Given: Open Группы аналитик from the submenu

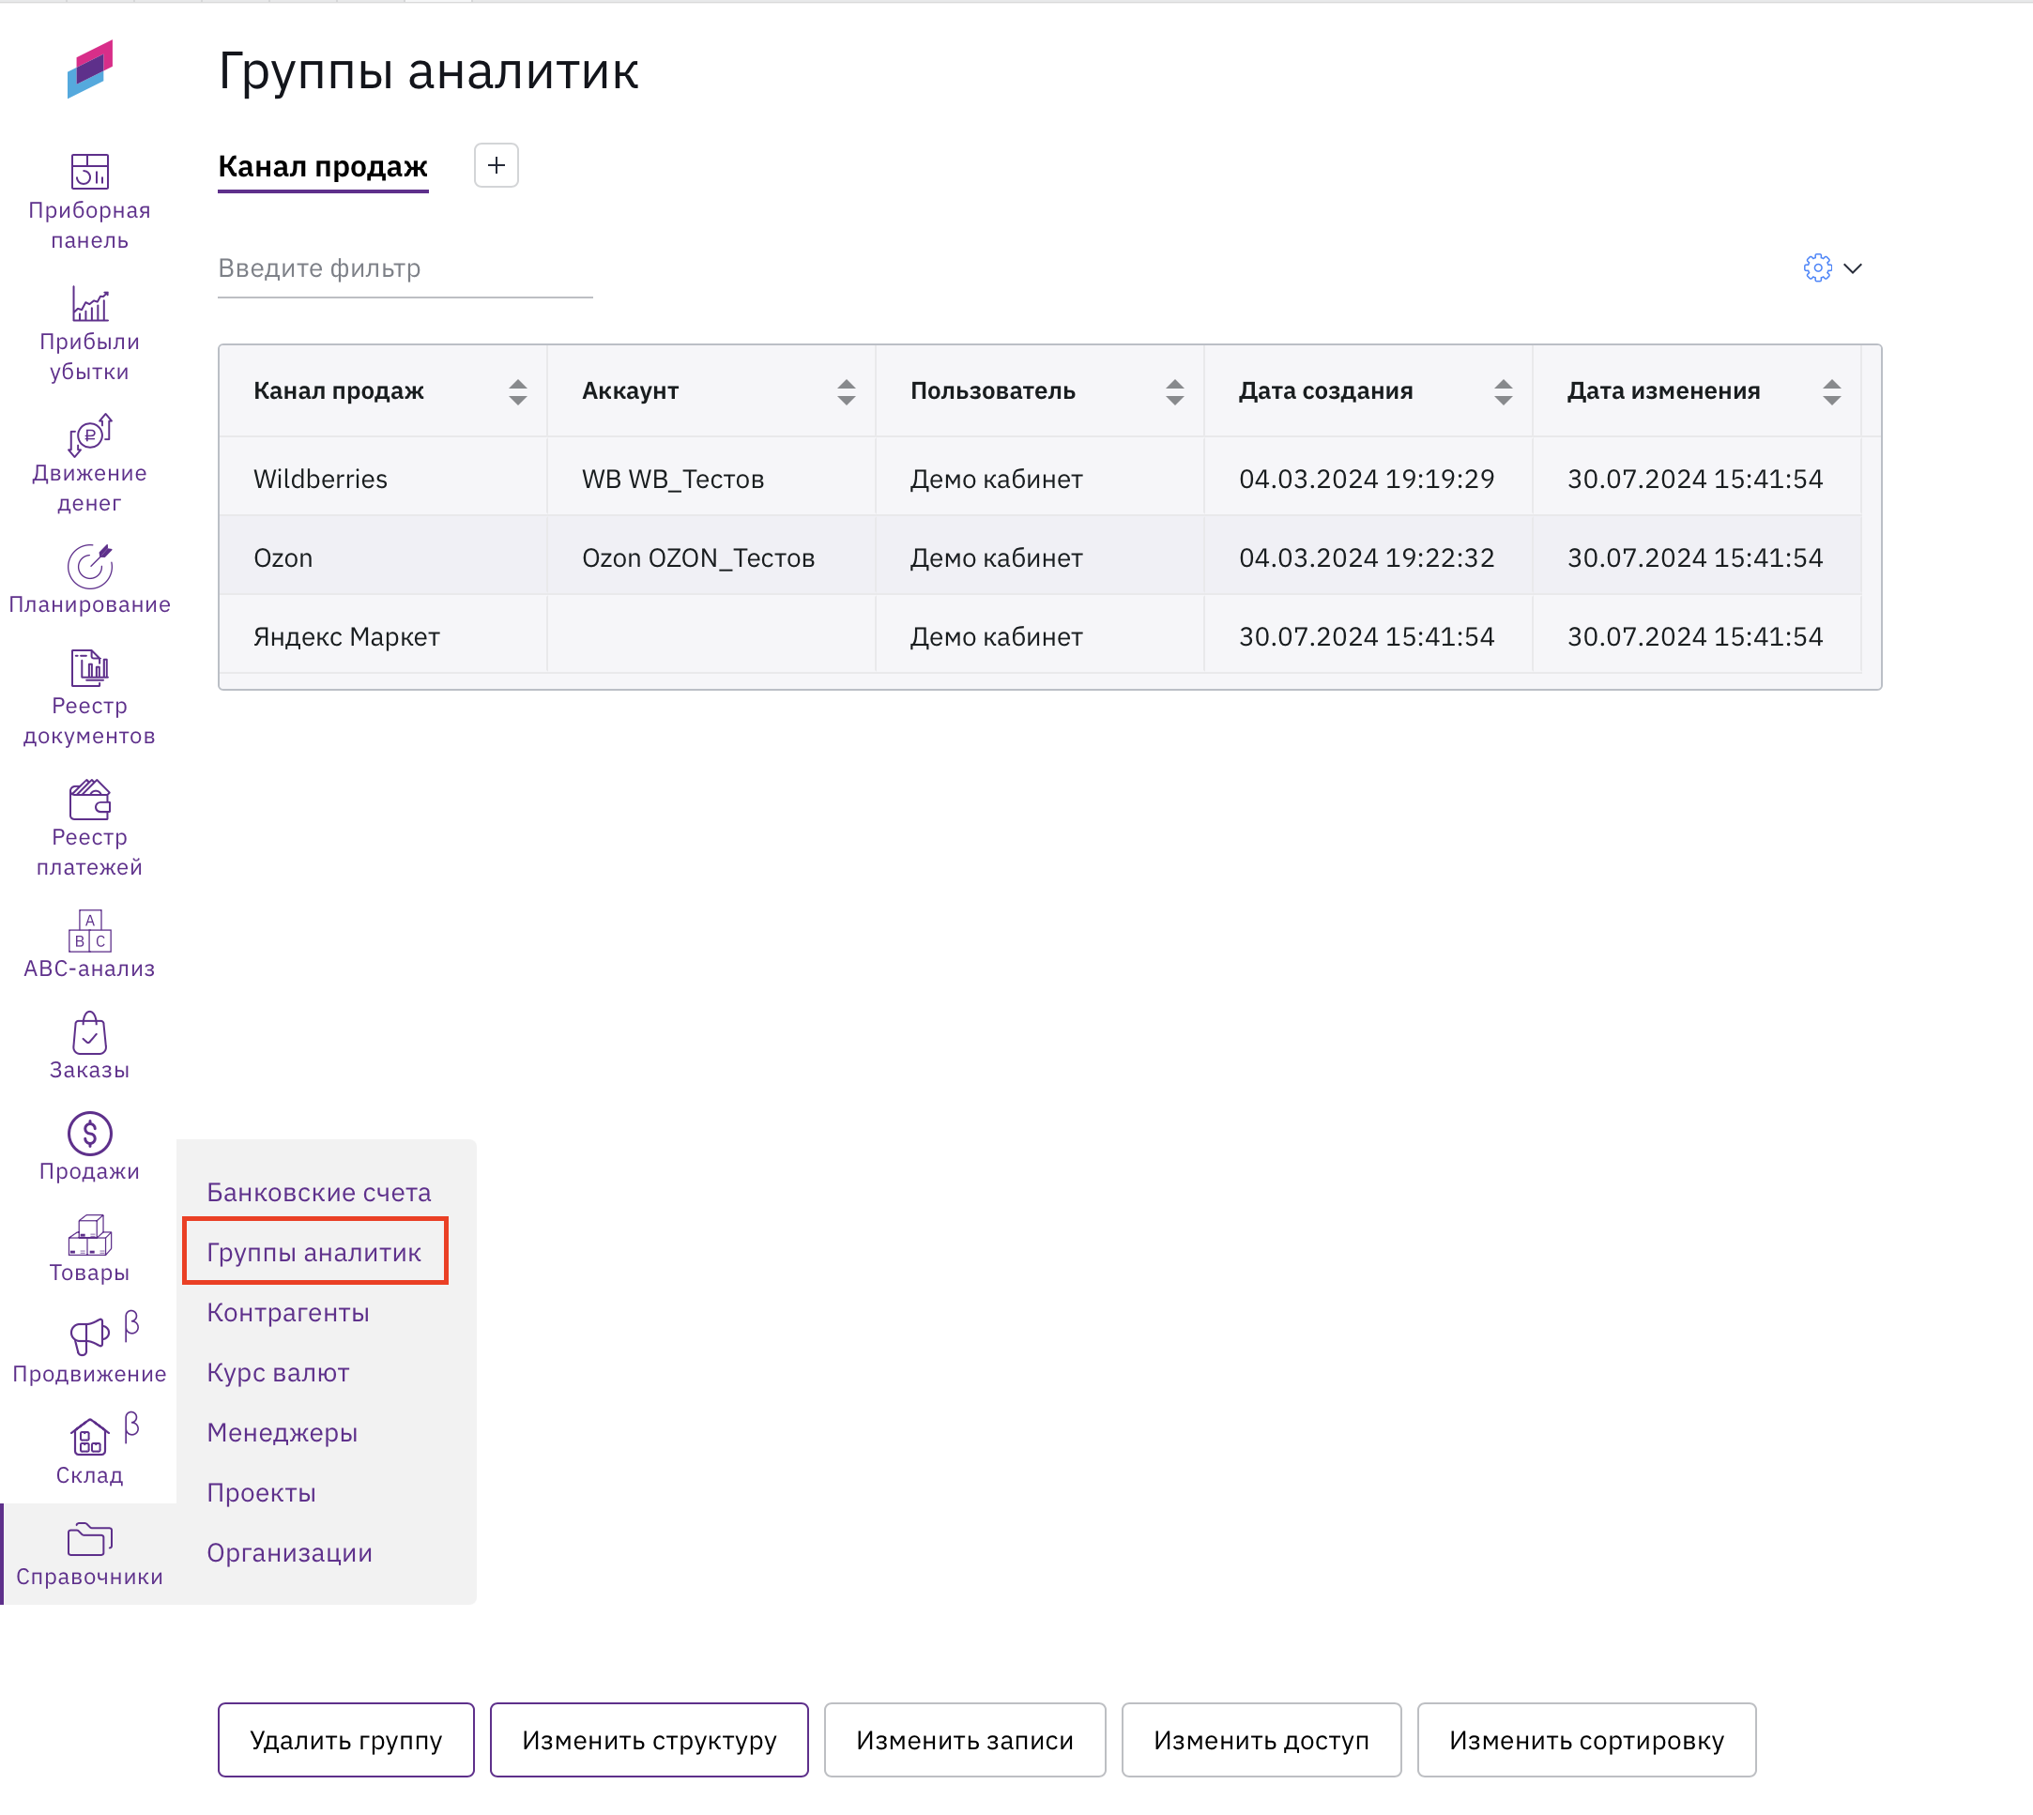Looking at the screenshot, I should [313, 1252].
